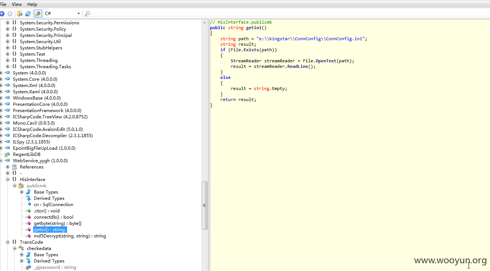
Task: Click the .ctor() constructor icon
Action: [28, 211]
